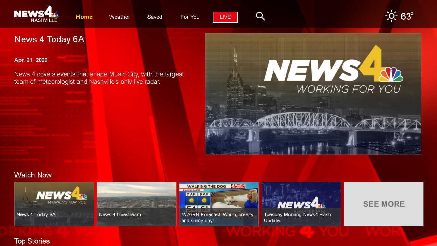
Task: Open the Saved tab
Action: 155,17
